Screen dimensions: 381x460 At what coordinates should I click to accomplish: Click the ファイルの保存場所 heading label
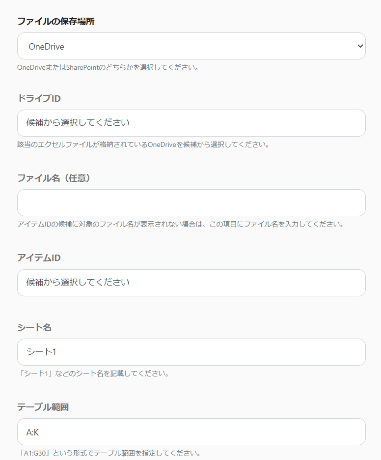55,21
